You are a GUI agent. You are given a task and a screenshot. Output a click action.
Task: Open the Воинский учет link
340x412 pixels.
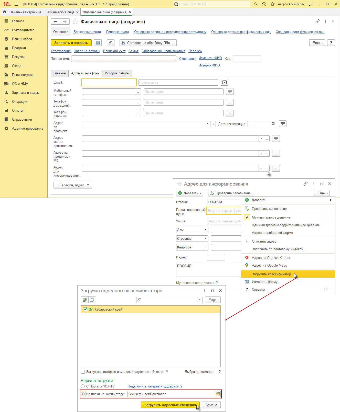(x=114, y=51)
